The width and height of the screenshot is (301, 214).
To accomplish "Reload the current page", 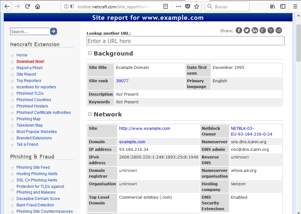I will click(x=27, y=6).
